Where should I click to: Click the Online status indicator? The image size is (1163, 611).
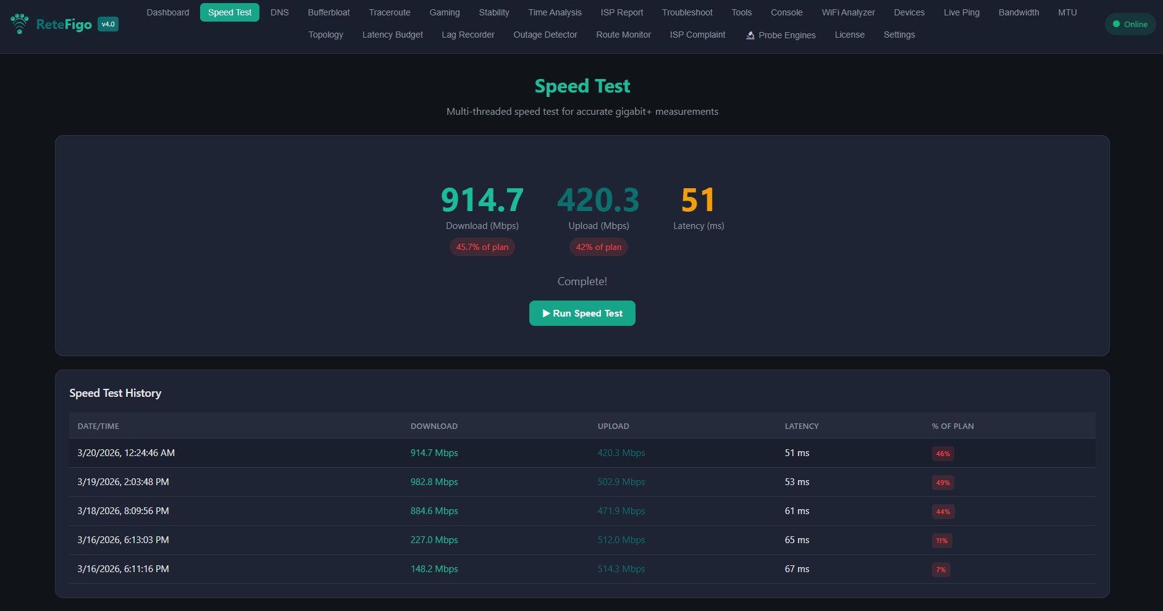pos(1130,24)
